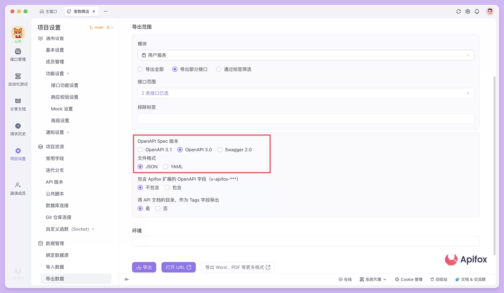Expand the 通知设置 tree section

(68, 132)
